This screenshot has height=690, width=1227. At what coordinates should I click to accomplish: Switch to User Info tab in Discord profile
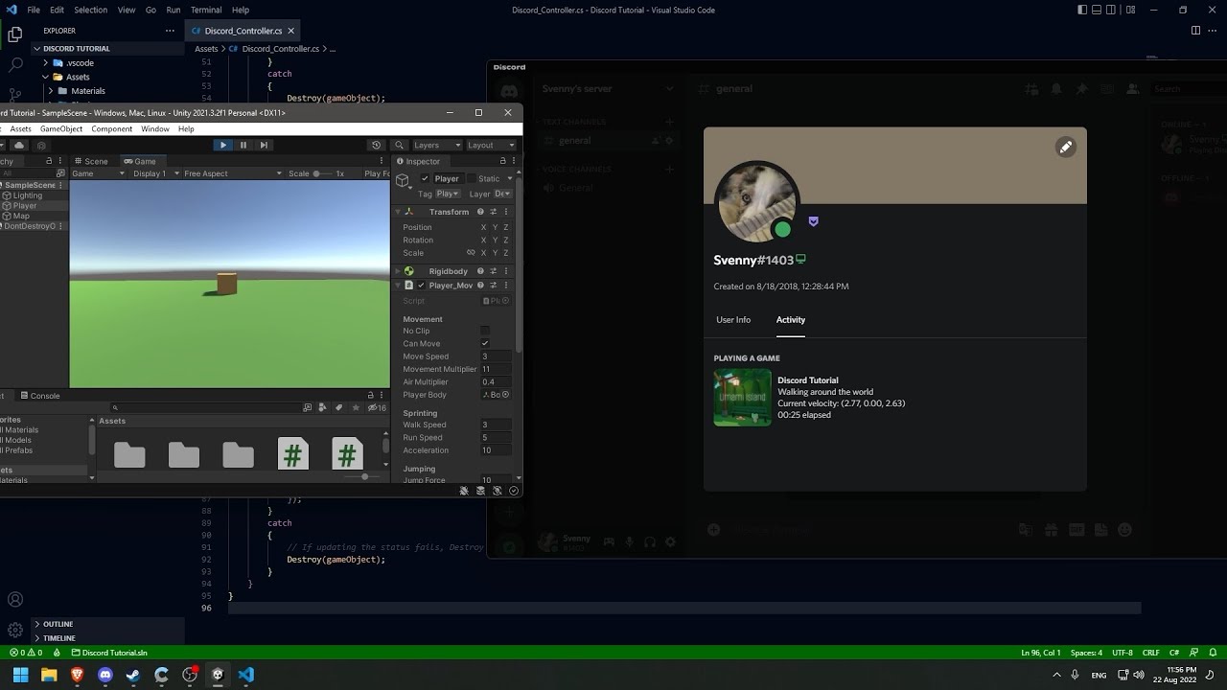click(733, 319)
